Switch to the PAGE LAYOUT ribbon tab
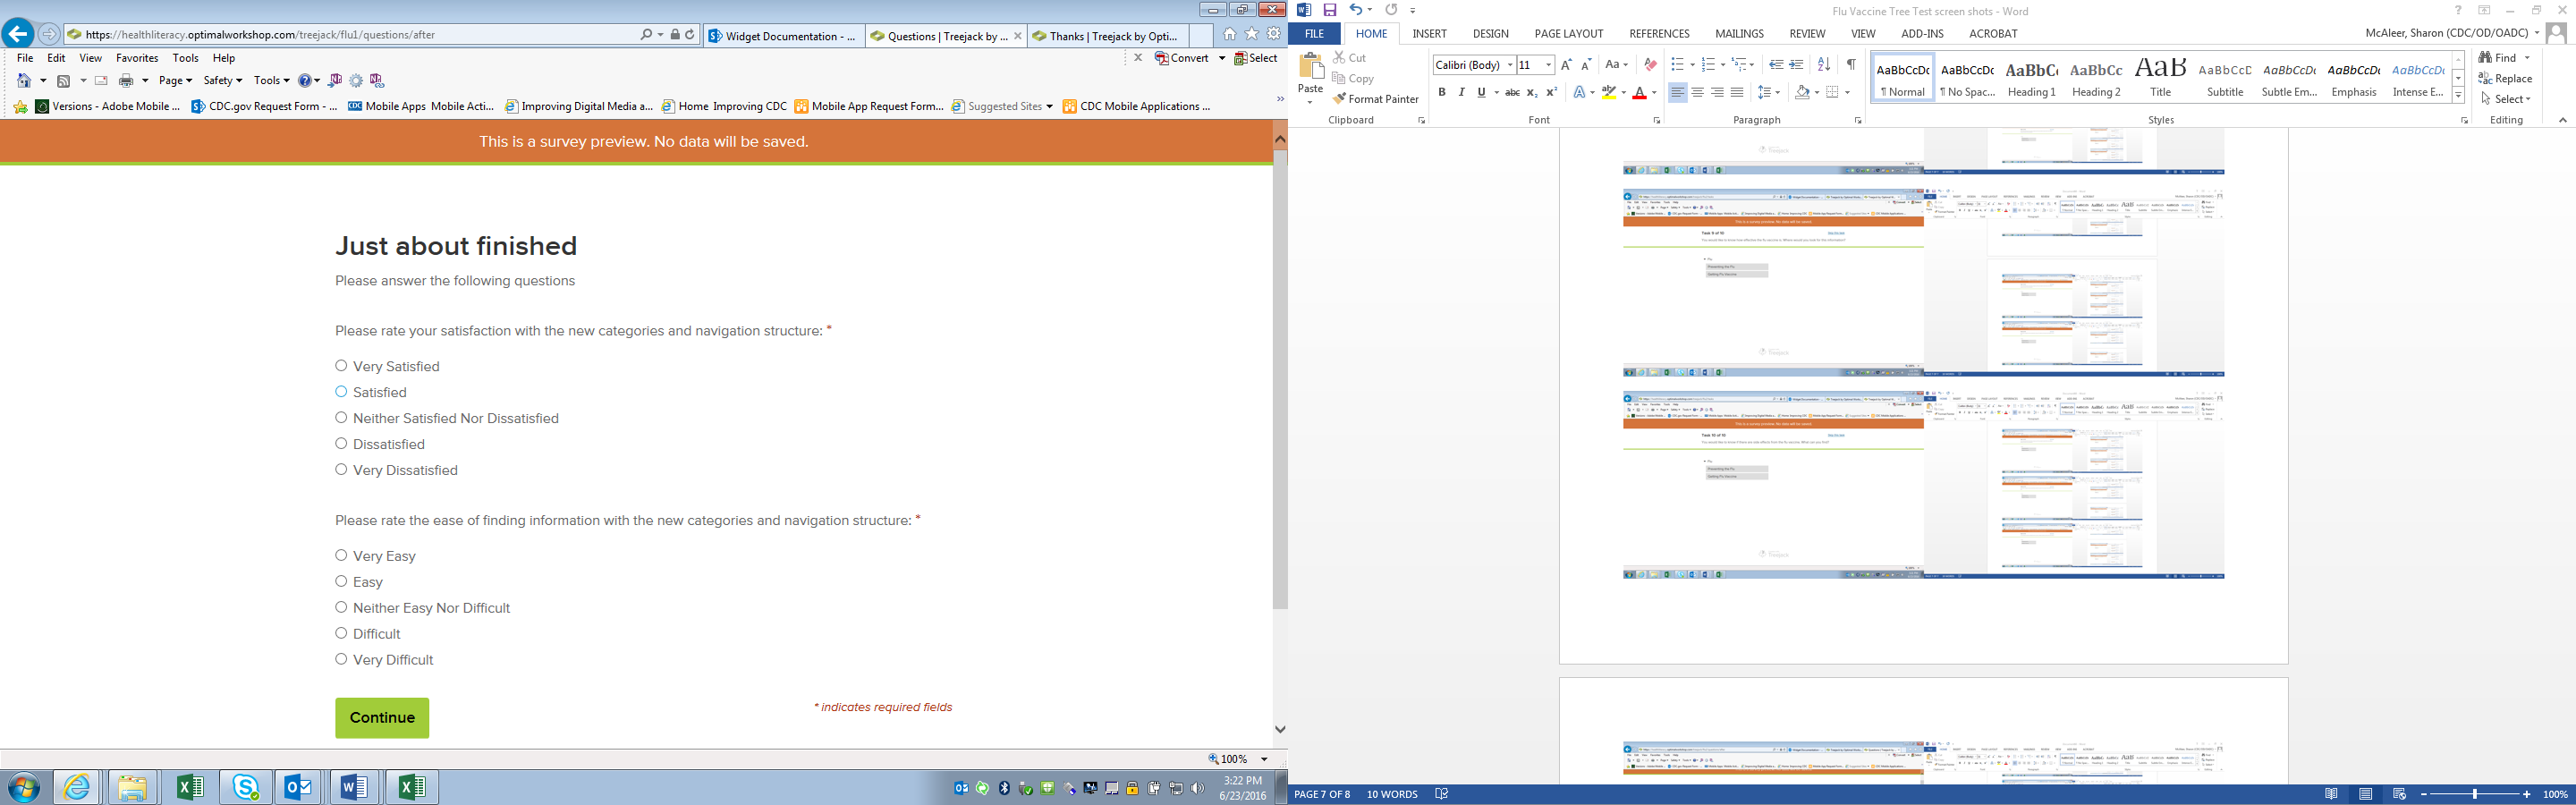Screen dimensions: 2576x805 click(1568, 34)
